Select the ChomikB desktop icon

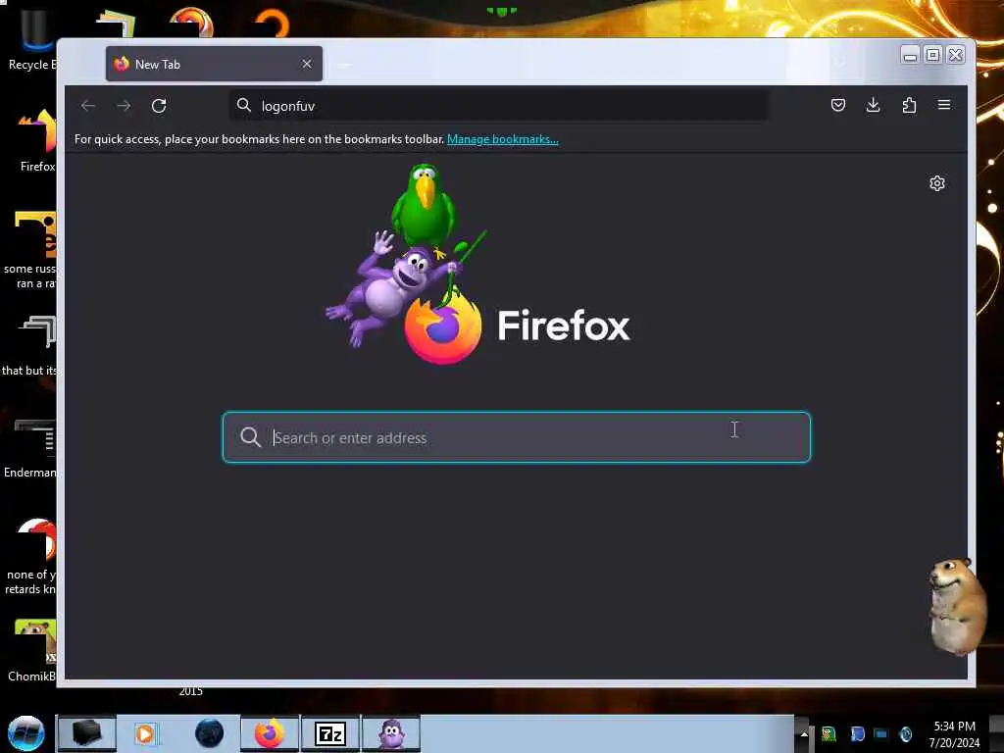[32, 650]
